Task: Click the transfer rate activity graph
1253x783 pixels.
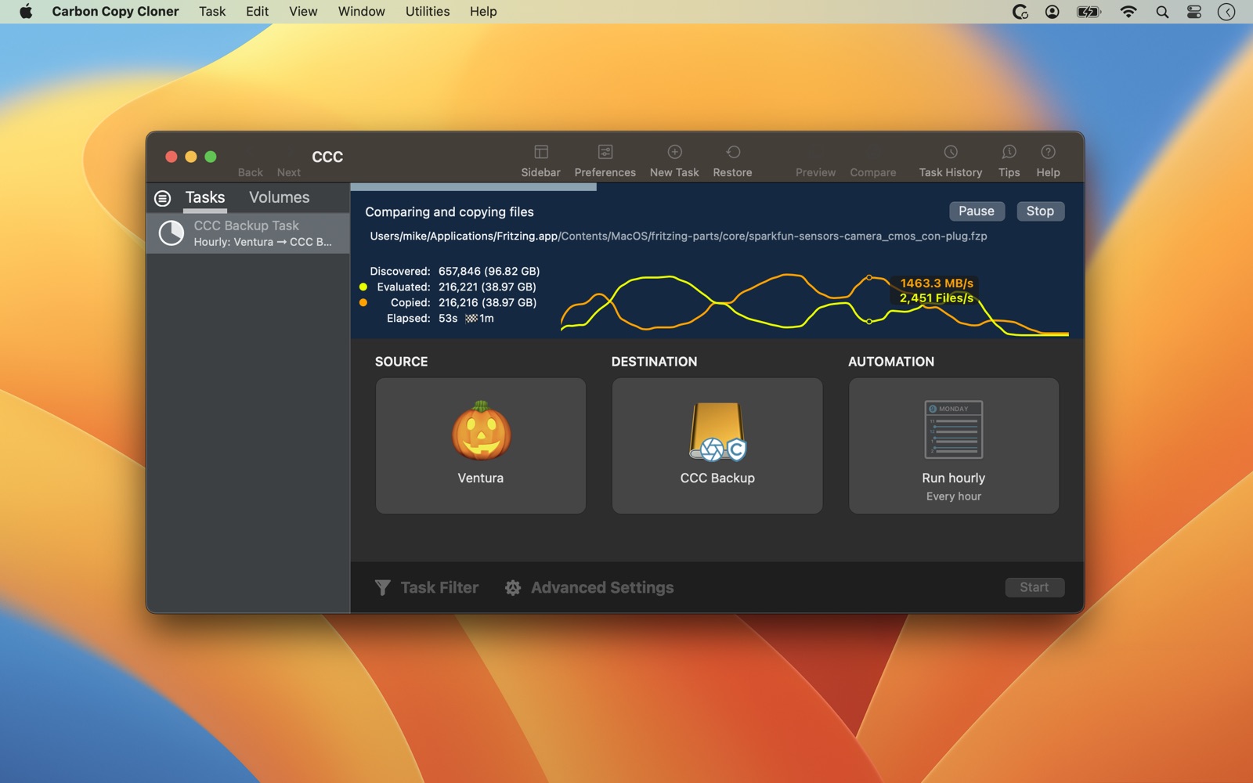Action: (814, 304)
